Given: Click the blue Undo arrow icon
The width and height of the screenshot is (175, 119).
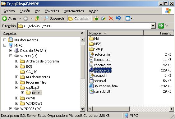Looking at the screenshot, I should click(x=118, y=18).
